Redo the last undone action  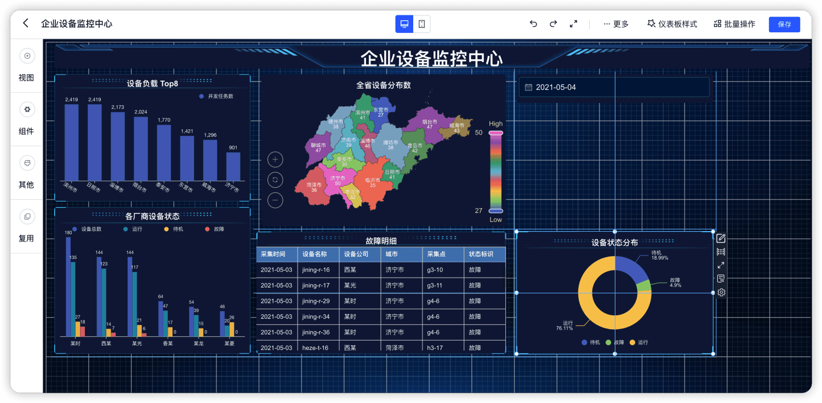tap(553, 24)
